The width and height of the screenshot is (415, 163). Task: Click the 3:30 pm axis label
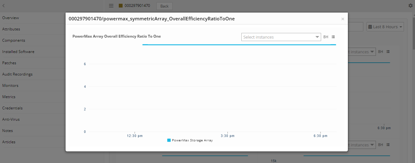pos(228,136)
